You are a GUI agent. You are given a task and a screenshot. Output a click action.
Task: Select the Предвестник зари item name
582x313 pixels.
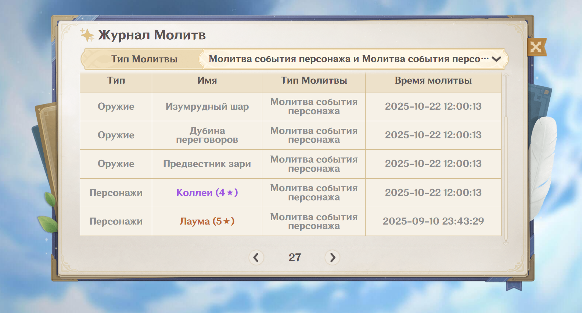click(x=207, y=164)
